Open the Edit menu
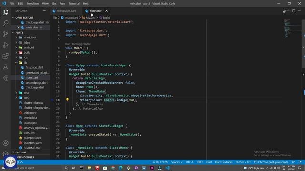Screen dimensions: 305x171 coord(20,3)
